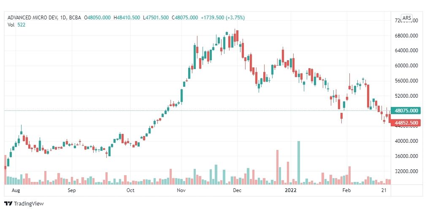Click the 21 date label on axis
The width and height of the screenshot is (427, 211).
[384, 190]
